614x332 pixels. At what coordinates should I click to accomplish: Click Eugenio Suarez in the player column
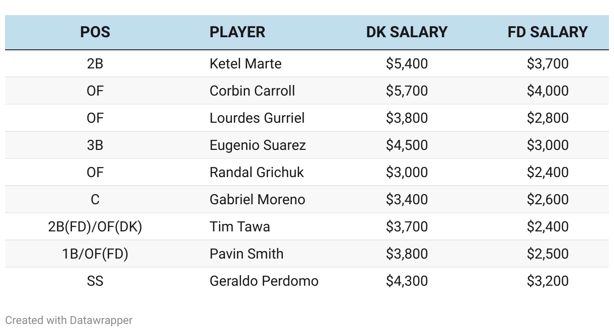(x=258, y=145)
